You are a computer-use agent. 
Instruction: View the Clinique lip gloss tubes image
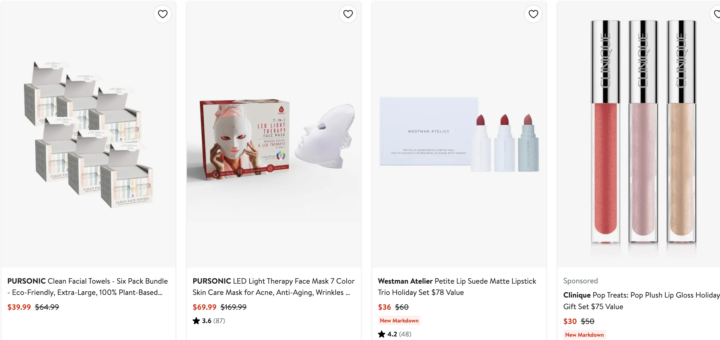pos(639,134)
